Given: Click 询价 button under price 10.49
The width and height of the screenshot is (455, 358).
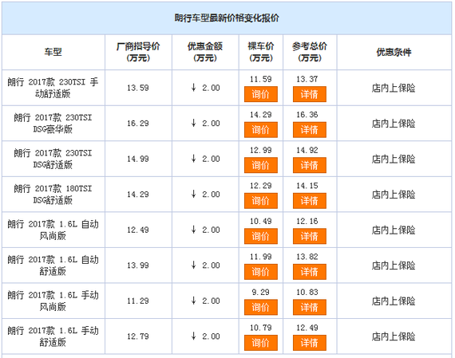Looking at the screenshot, I should (260, 236).
